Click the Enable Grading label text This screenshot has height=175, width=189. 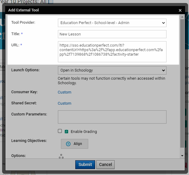tap(84, 131)
